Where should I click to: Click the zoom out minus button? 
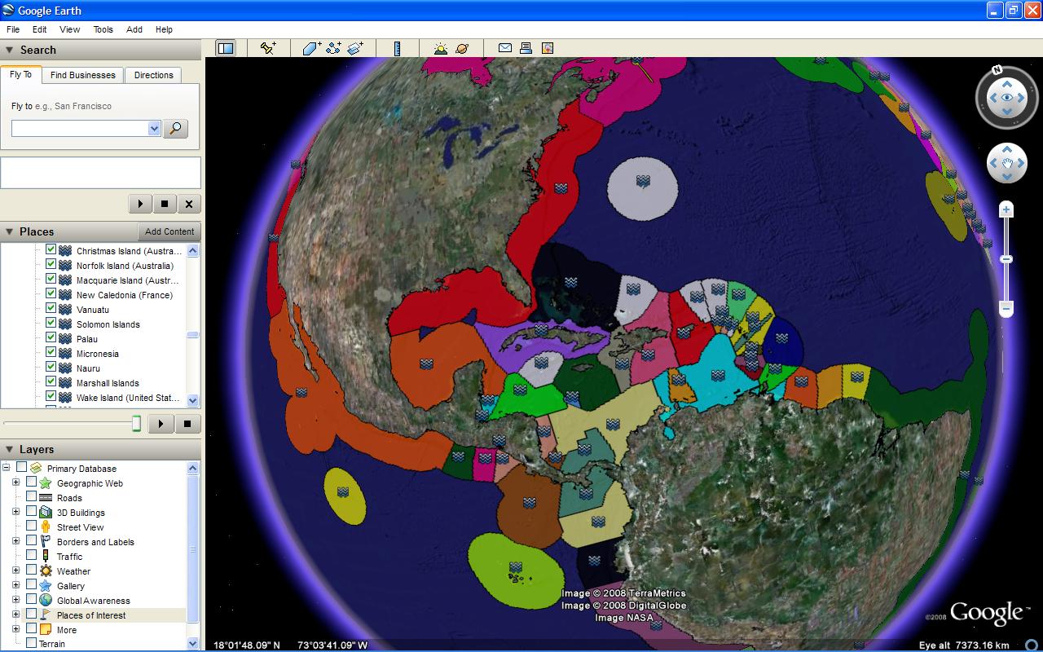click(1006, 309)
